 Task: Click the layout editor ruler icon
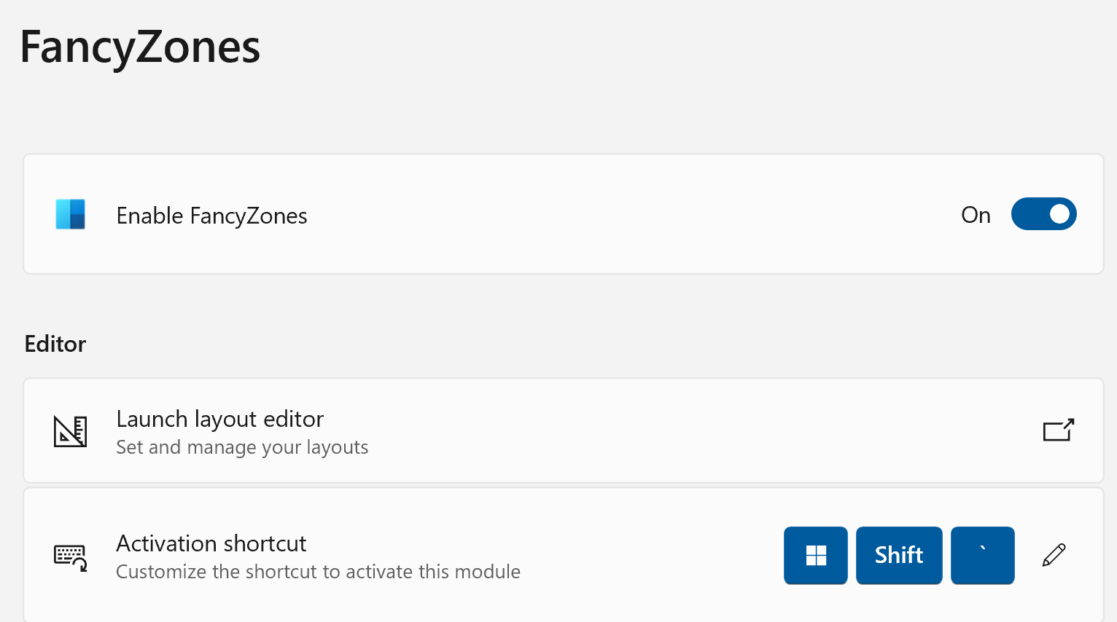click(x=71, y=431)
